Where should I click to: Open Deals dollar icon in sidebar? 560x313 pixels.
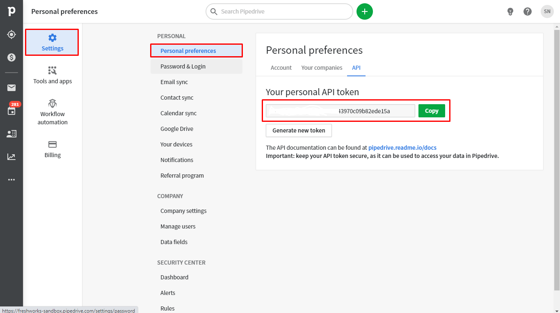[11, 57]
